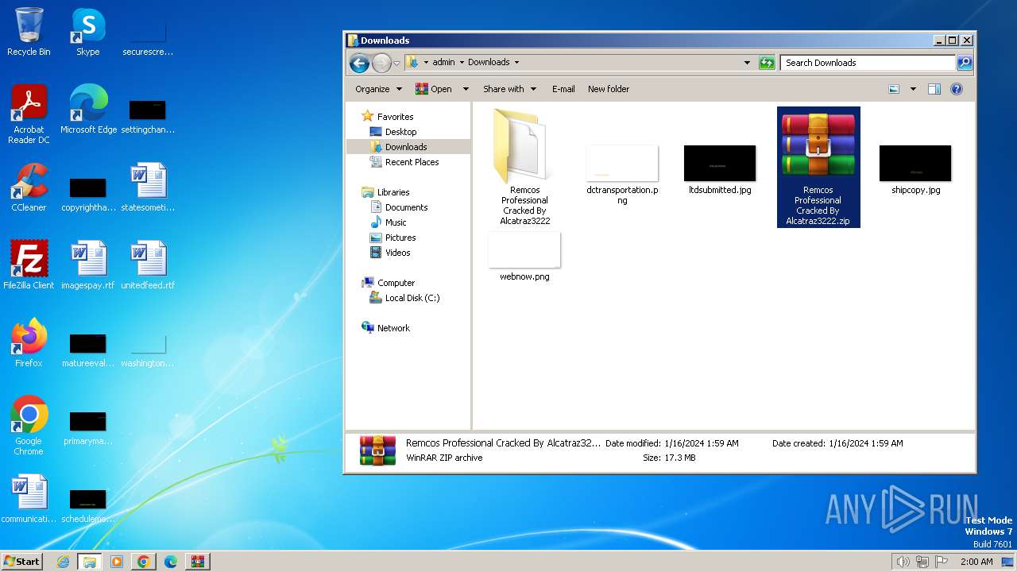Open Pictures library
Image resolution: width=1017 pixels, height=572 pixels.
tap(400, 238)
